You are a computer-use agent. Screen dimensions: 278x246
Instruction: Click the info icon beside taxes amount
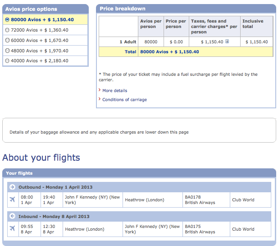227,42
